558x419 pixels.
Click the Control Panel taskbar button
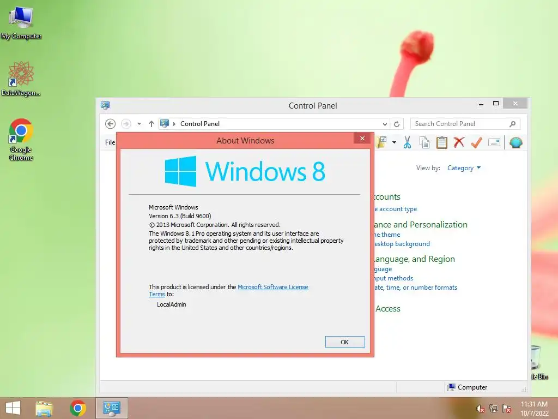coord(112,408)
